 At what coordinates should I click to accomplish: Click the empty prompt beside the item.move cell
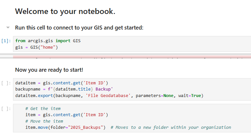point(6,109)
